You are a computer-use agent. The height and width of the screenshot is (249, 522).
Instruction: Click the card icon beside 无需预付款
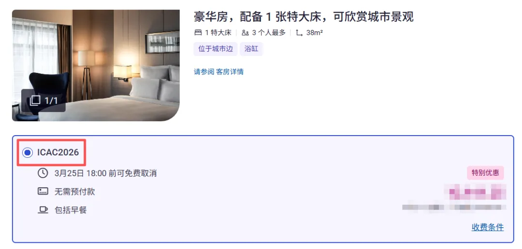pos(43,192)
